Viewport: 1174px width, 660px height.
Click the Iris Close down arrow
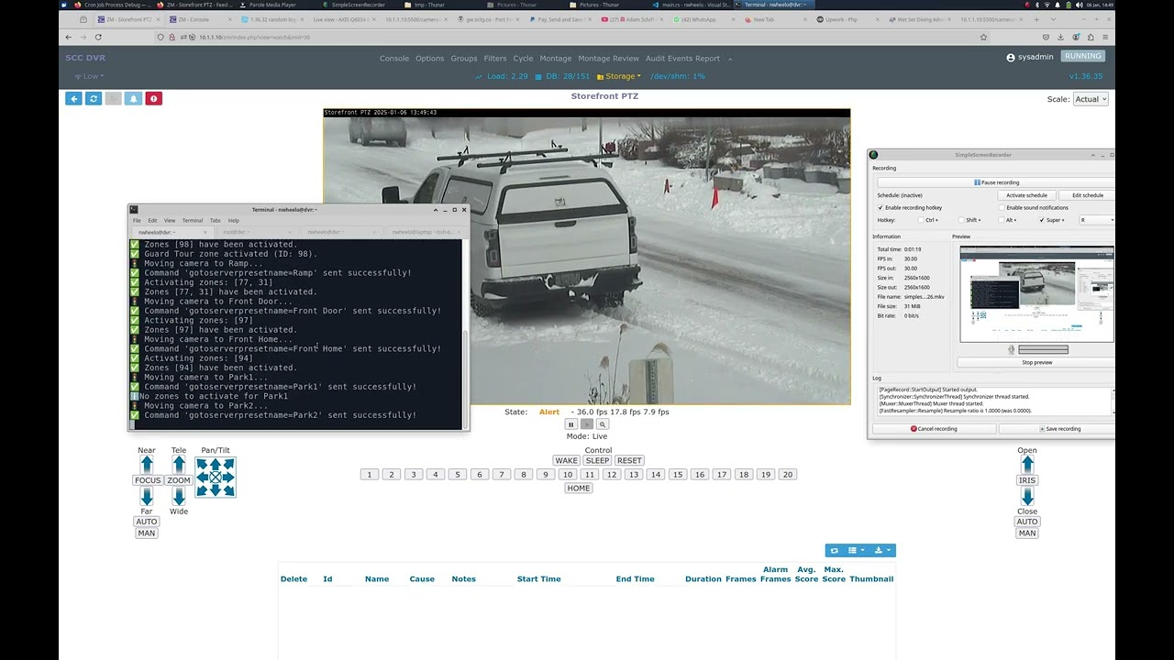tap(1027, 497)
